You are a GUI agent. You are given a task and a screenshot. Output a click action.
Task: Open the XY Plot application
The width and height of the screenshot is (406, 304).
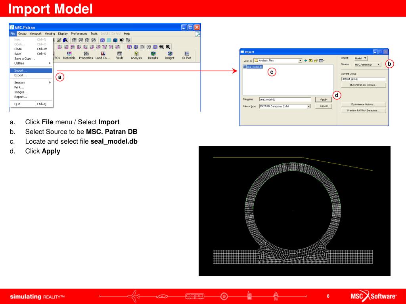tap(186, 55)
